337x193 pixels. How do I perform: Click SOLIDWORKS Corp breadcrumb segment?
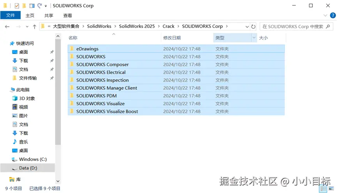pyautogui.click(x=202, y=26)
